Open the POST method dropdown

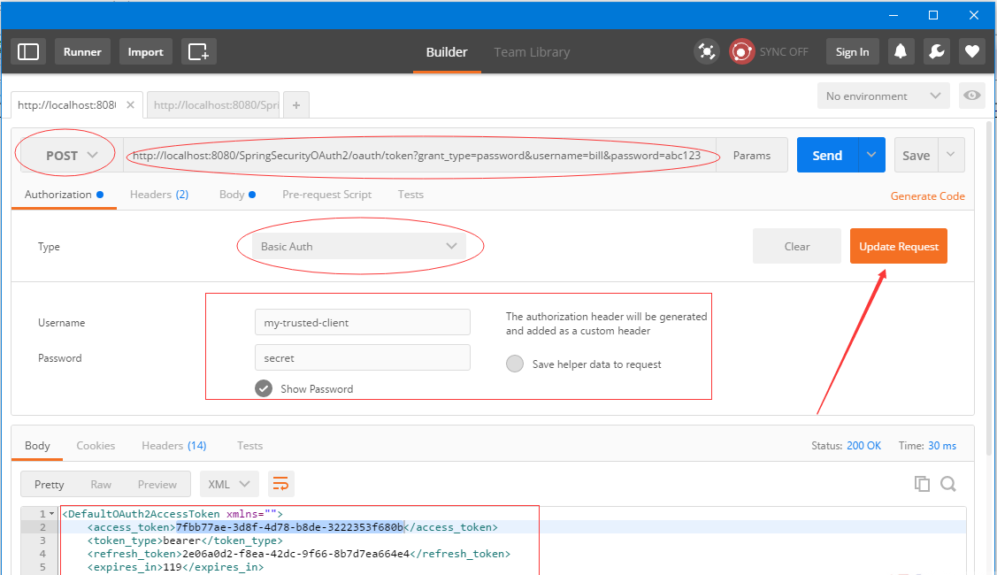tap(72, 155)
